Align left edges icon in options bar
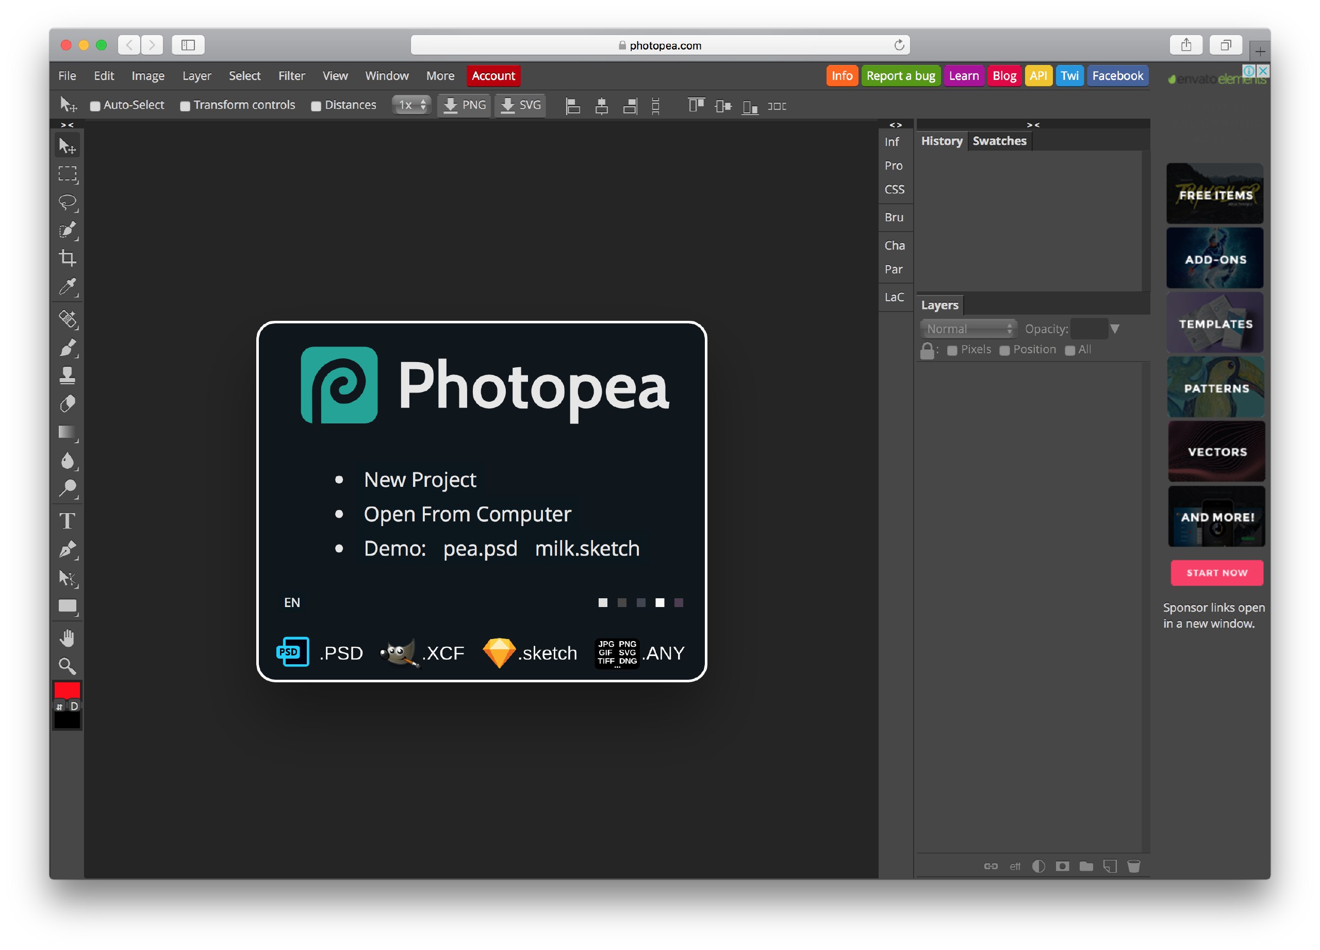 coord(573,105)
